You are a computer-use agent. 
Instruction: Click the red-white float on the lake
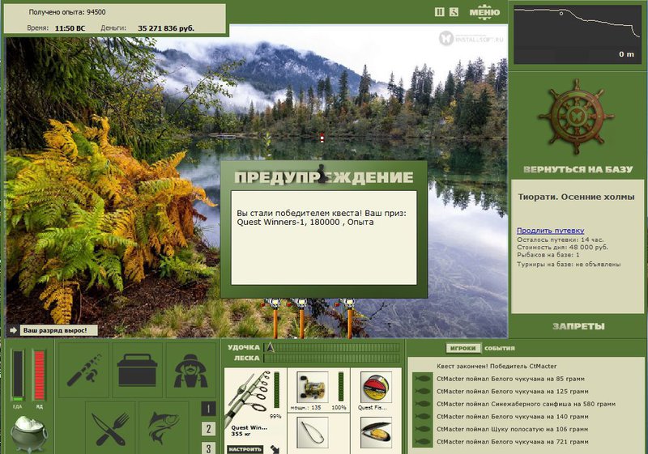coord(322,138)
